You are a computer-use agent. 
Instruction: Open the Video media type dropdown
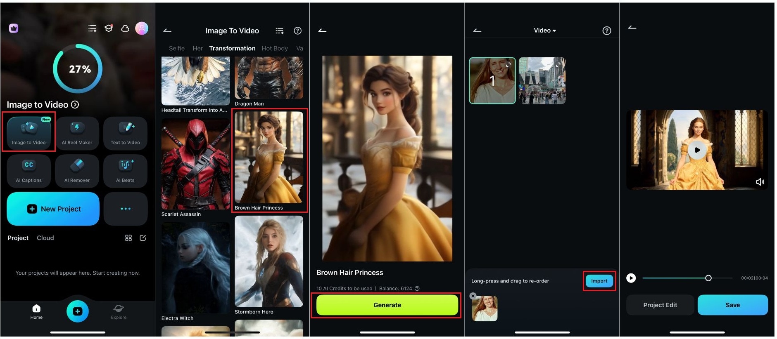[x=545, y=31]
